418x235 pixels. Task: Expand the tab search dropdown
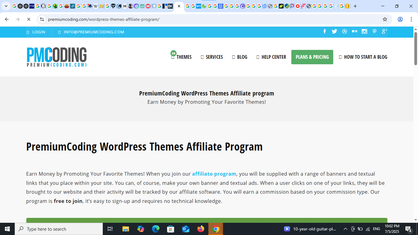click(x=6, y=6)
